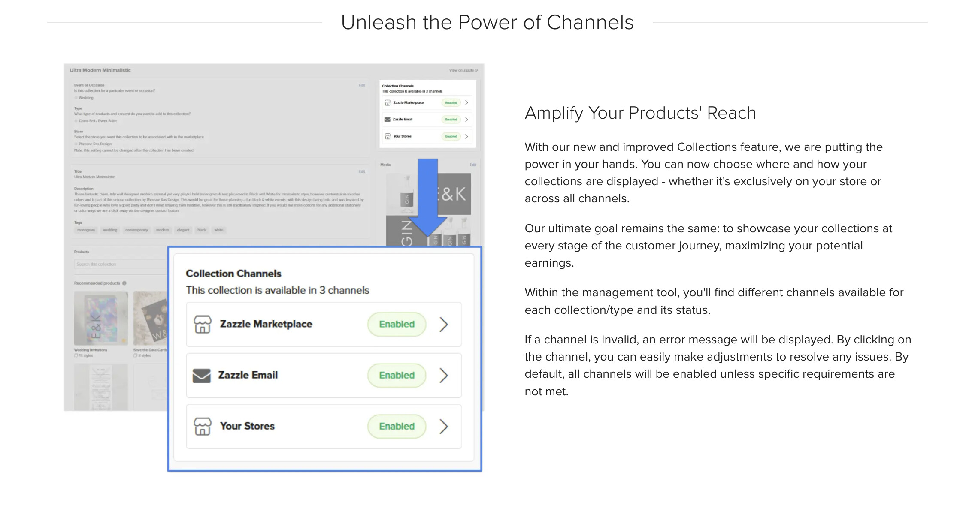Click small panel's Enabled badge for Zazzle Email
Image resolution: width=957 pixels, height=505 pixels.
(451, 120)
